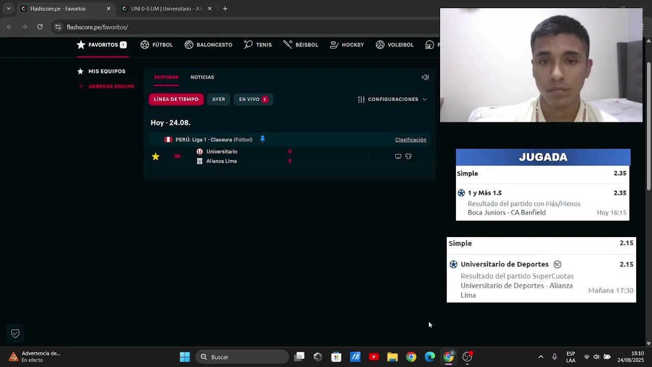Select the Ayer filter
652x367 pixels.
[x=219, y=99]
